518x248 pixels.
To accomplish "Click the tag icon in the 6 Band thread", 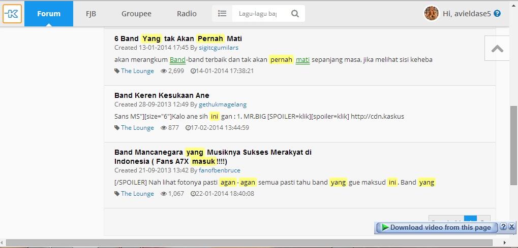I will (x=117, y=71).
